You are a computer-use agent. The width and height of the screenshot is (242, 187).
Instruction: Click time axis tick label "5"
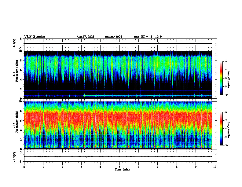[x=119, y=167]
